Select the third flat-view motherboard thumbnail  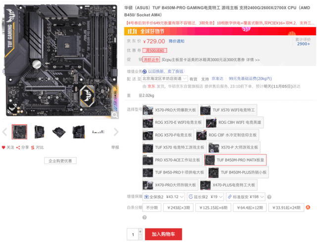pyautogui.click(x=59, y=132)
